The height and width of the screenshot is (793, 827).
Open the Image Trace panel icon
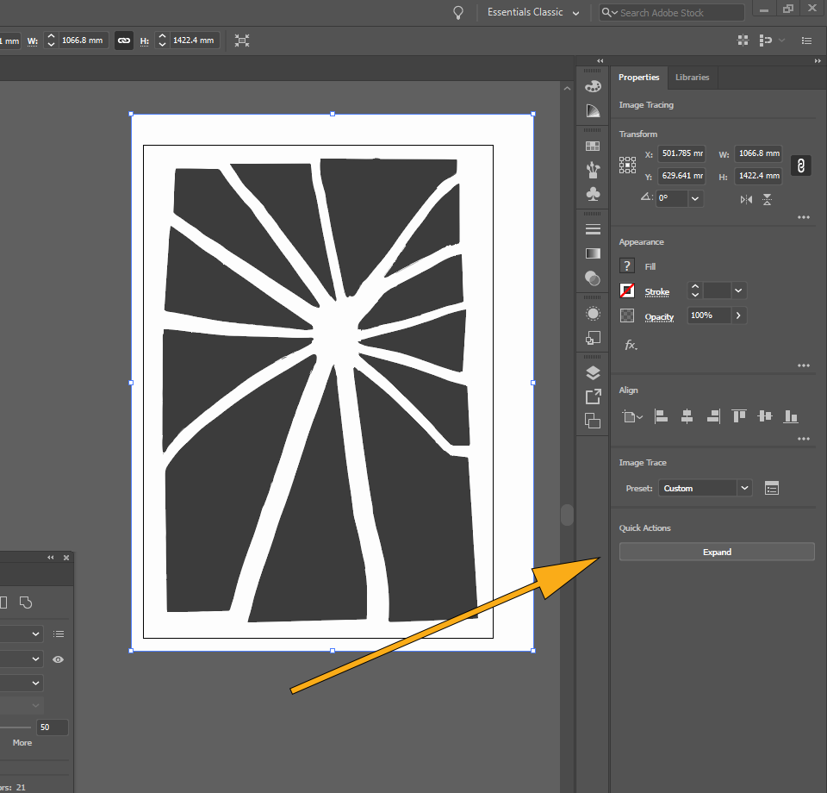(x=593, y=314)
